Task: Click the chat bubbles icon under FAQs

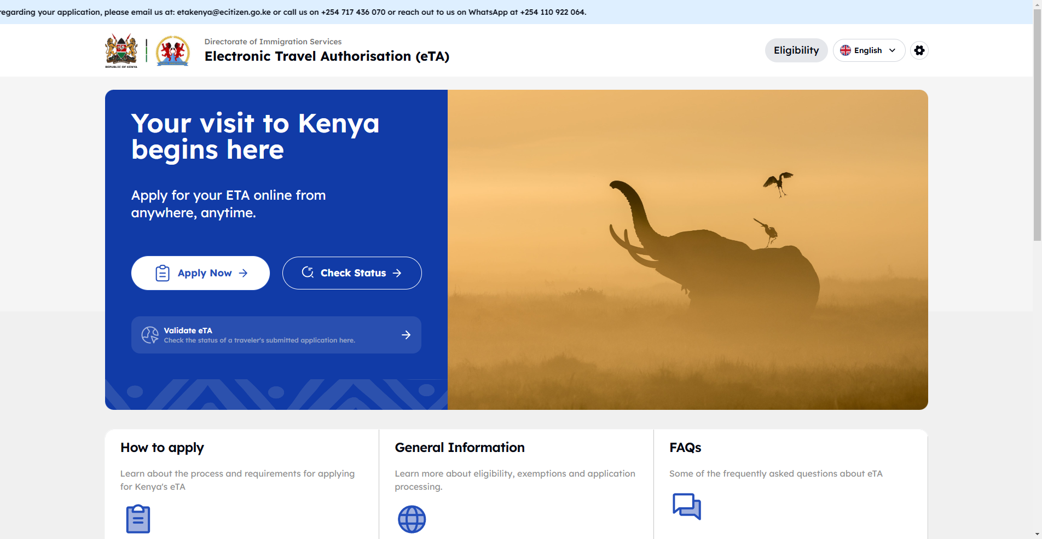Action: pos(686,506)
